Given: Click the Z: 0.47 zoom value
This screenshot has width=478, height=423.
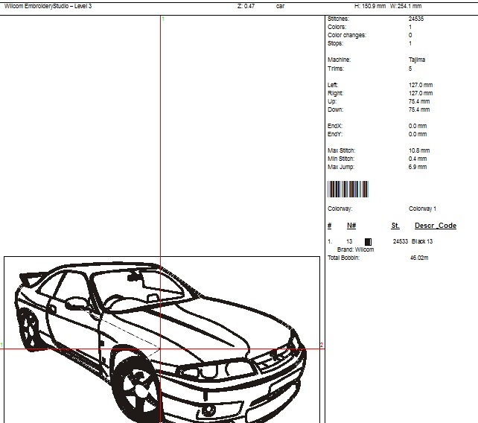Looking at the screenshot, I should 246,6.
